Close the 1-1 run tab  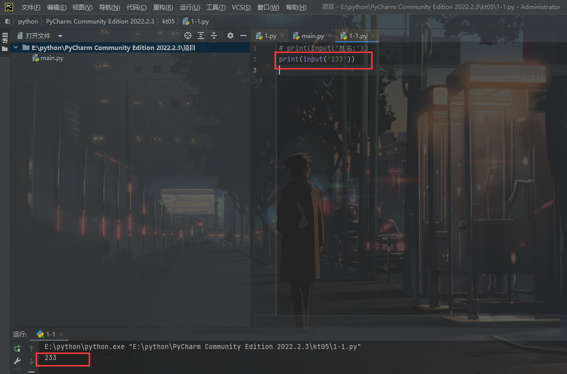point(61,334)
